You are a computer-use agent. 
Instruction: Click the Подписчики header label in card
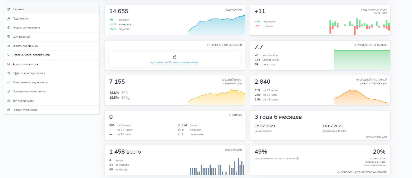[233, 10]
